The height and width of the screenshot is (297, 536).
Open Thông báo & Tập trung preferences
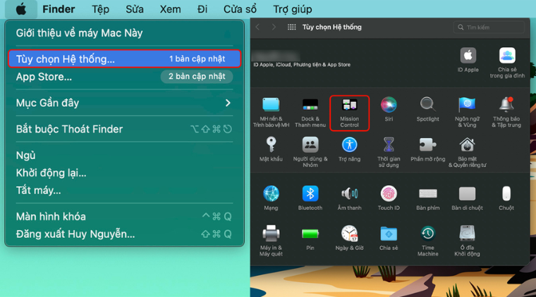click(x=506, y=113)
